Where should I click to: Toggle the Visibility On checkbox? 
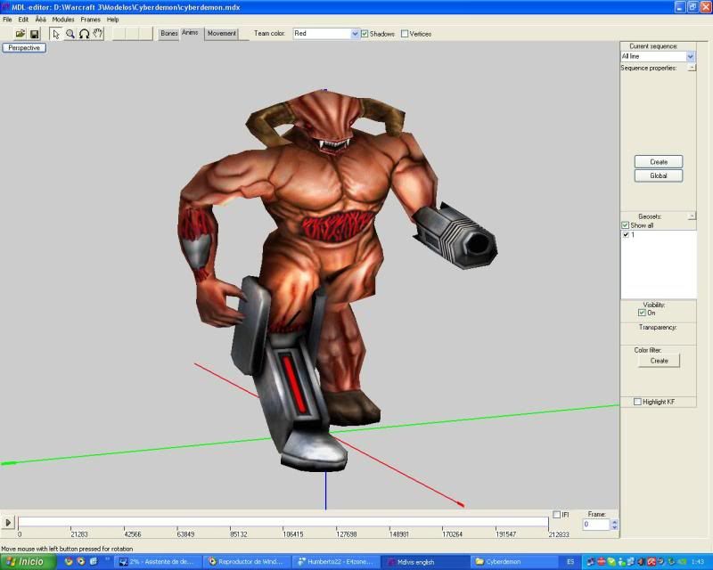pyautogui.click(x=642, y=313)
